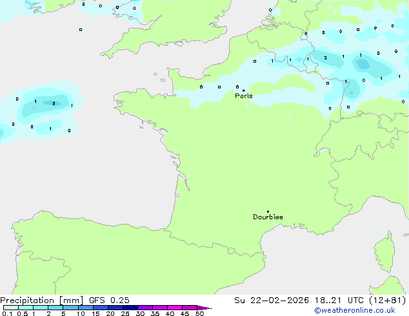This screenshot has width=409, height=316.
Task: Click the '18..21 UTC' time range text
Action: tap(339, 301)
